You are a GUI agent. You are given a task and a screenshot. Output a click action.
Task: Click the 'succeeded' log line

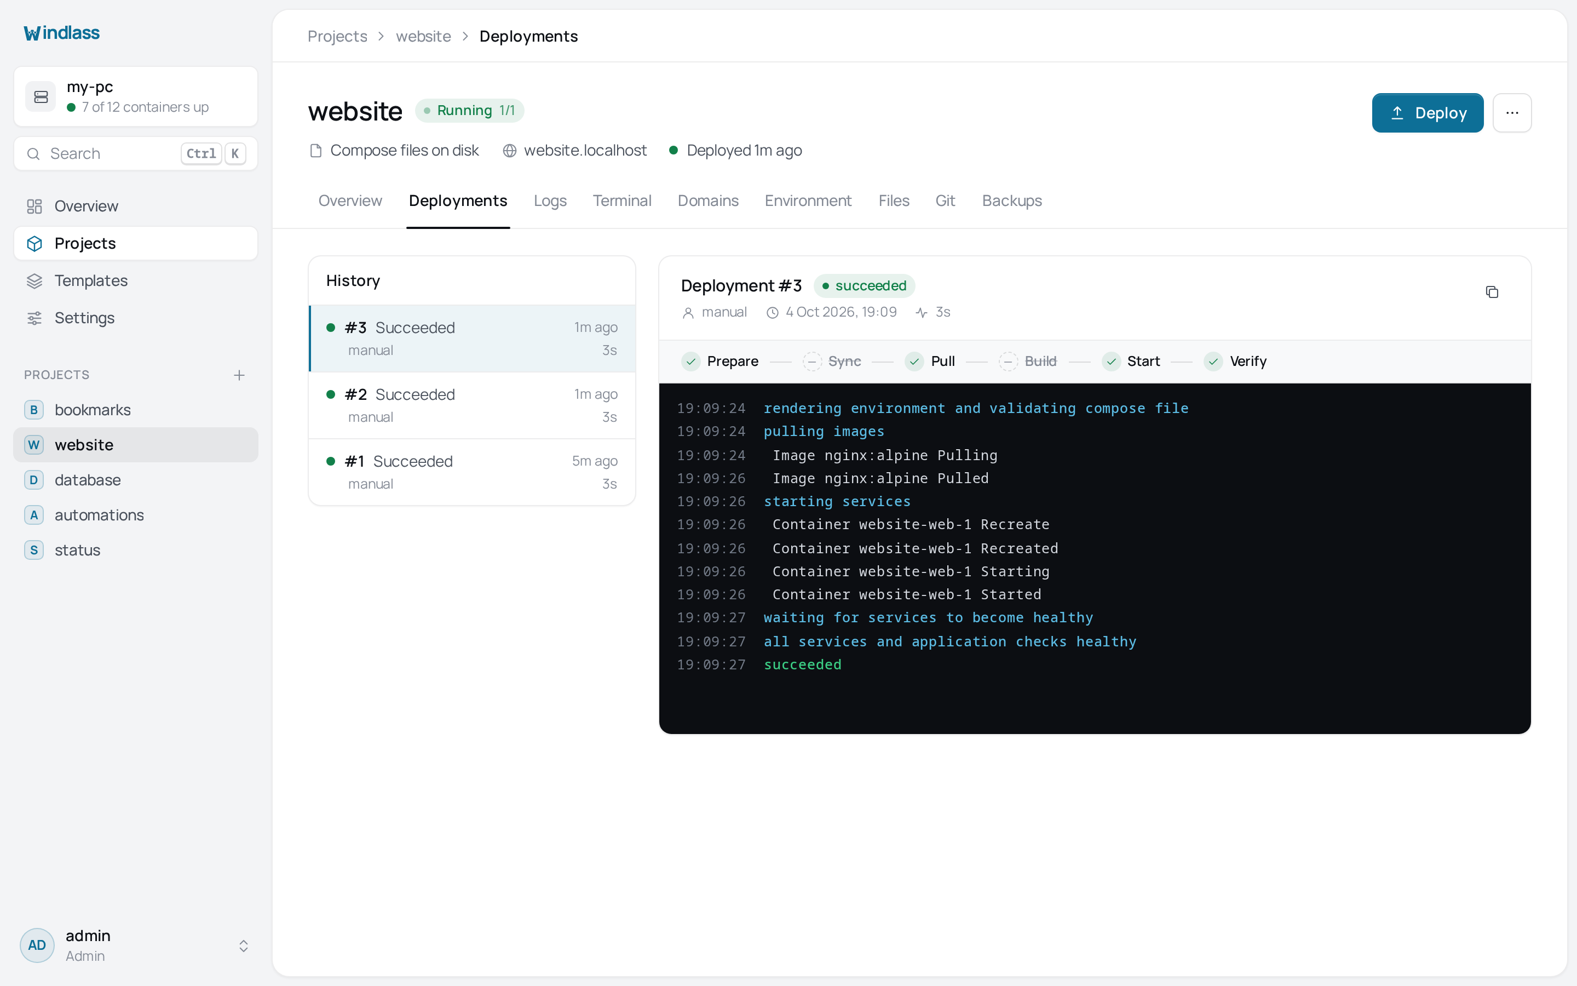point(802,664)
